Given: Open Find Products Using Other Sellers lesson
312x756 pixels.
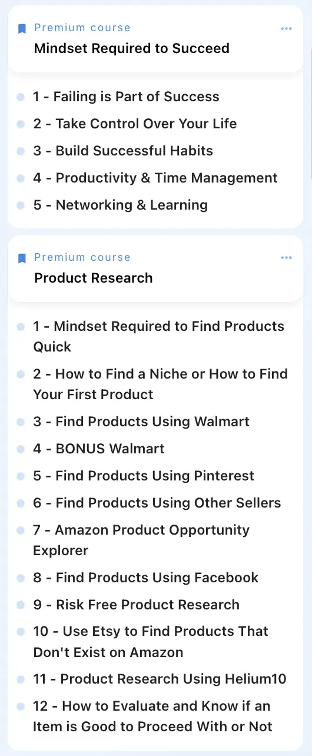Looking at the screenshot, I should 157,503.
